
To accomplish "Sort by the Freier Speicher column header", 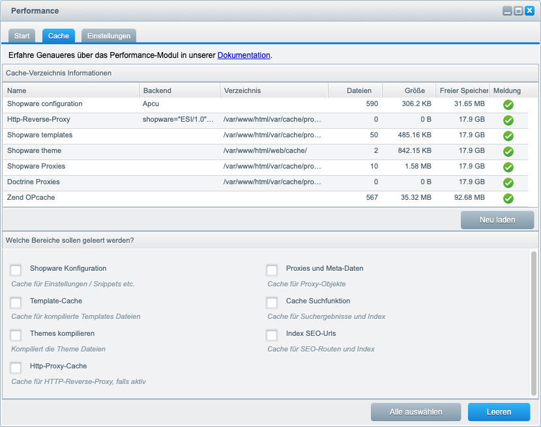I will pos(462,90).
